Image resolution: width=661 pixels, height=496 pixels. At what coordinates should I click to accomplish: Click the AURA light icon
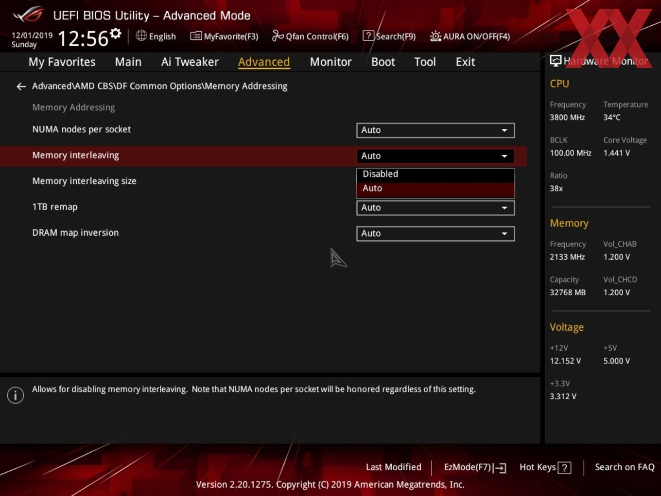click(435, 36)
